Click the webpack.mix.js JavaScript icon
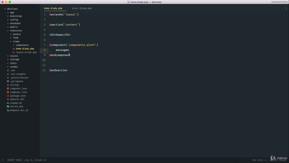The image size is (289, 163). (x=8, y=110)
